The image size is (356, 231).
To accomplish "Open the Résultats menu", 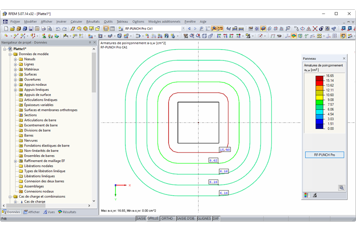I will point(93,22).
